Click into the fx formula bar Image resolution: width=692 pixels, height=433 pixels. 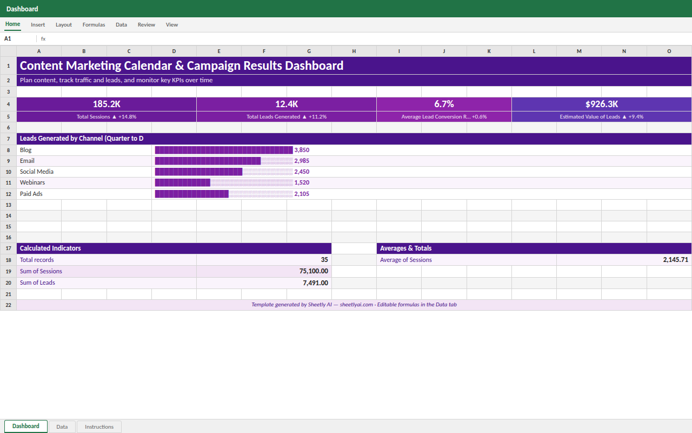(368, 38)
